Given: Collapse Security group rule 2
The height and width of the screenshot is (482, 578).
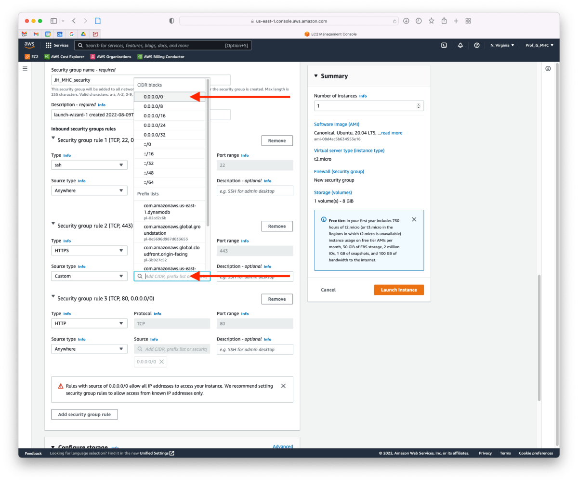Looking at the screenshot, I should [x=53, y=224].
